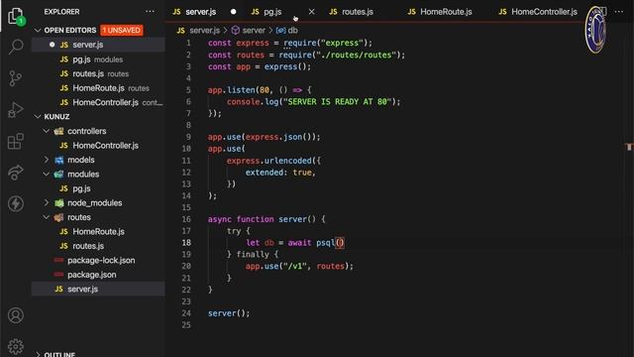Open the Search view in activity bar
The height and width of the screenshot is (357, 634).
pos(16,47)
